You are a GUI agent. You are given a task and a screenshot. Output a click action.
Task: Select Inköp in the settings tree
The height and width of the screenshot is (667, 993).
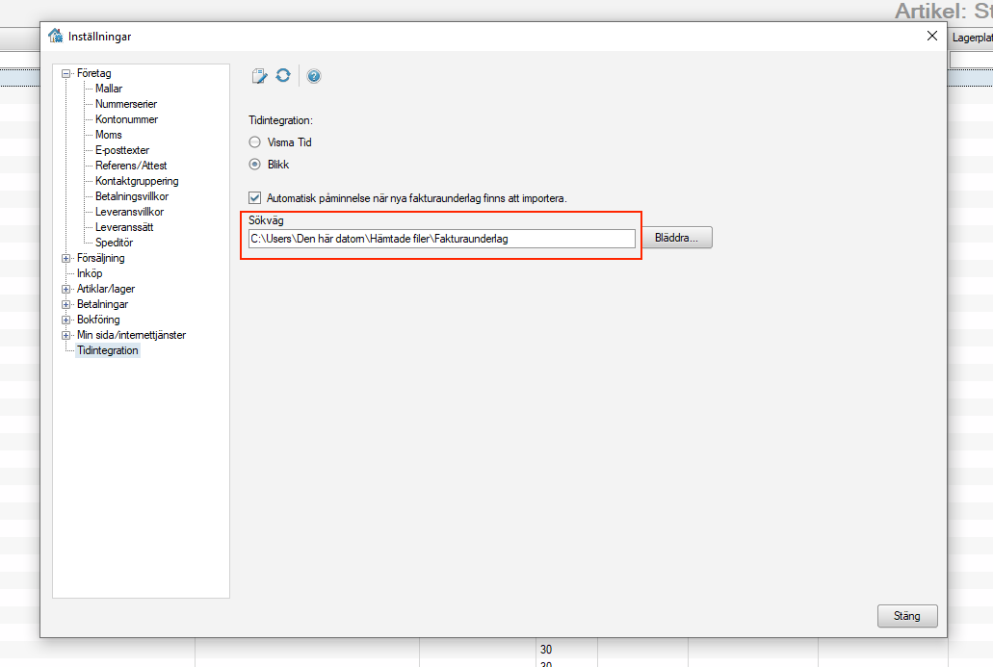90,273
